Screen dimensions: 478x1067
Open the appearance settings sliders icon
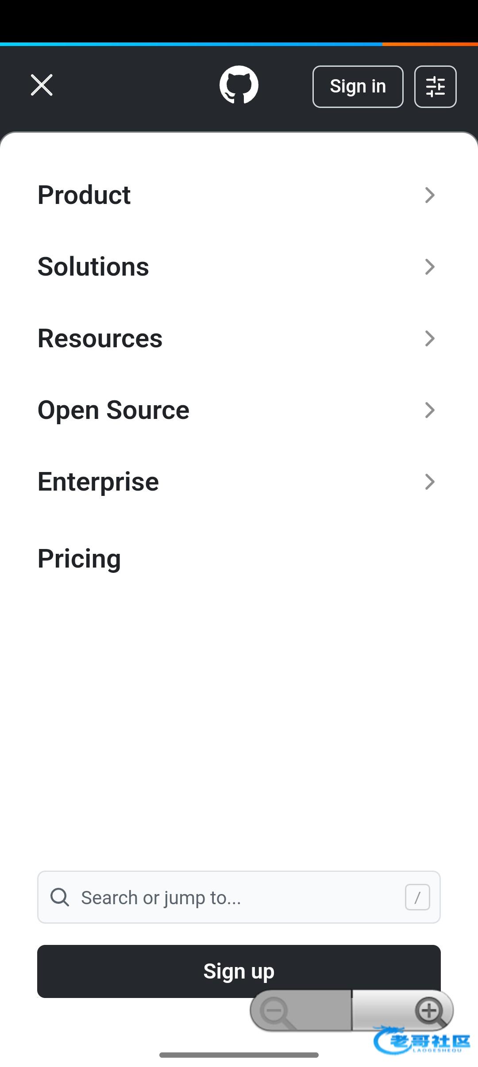pos(435,87)
